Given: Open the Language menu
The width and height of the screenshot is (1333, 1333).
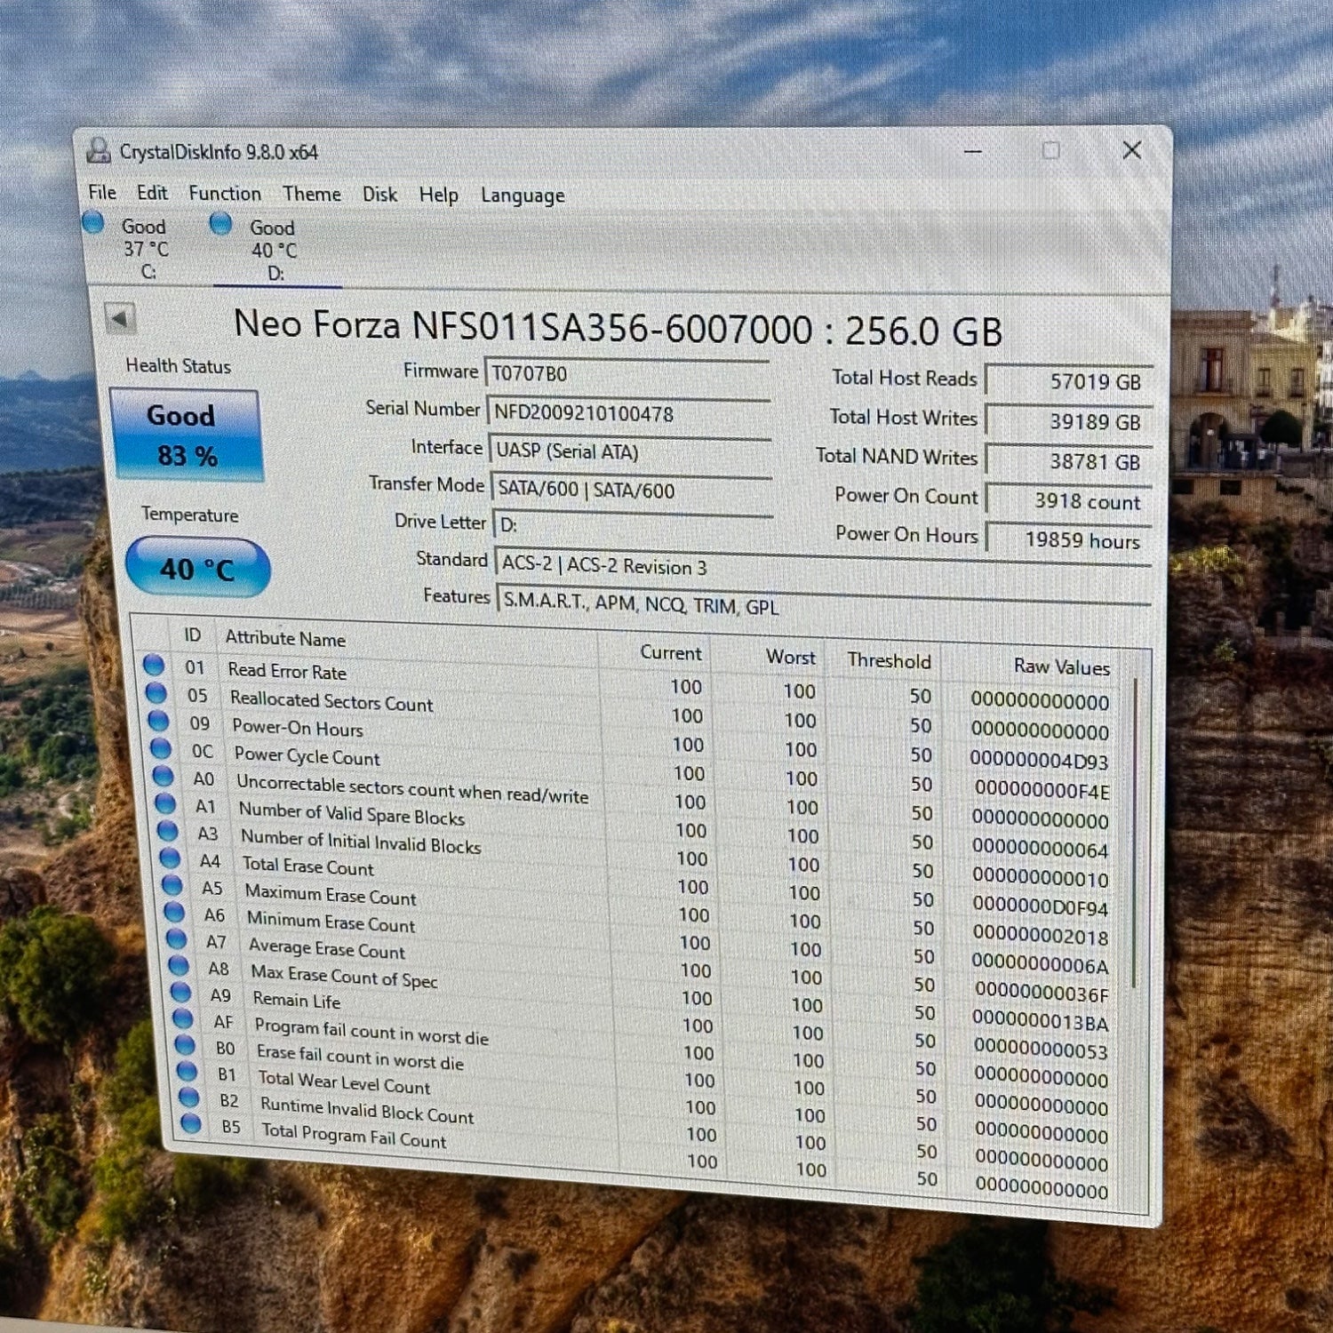Looking at the screenshot, I should pyautogui.click(x=523, y=196).
